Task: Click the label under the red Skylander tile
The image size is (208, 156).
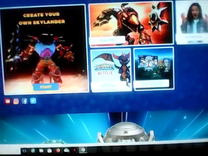Action: click(x=107, y=40)
